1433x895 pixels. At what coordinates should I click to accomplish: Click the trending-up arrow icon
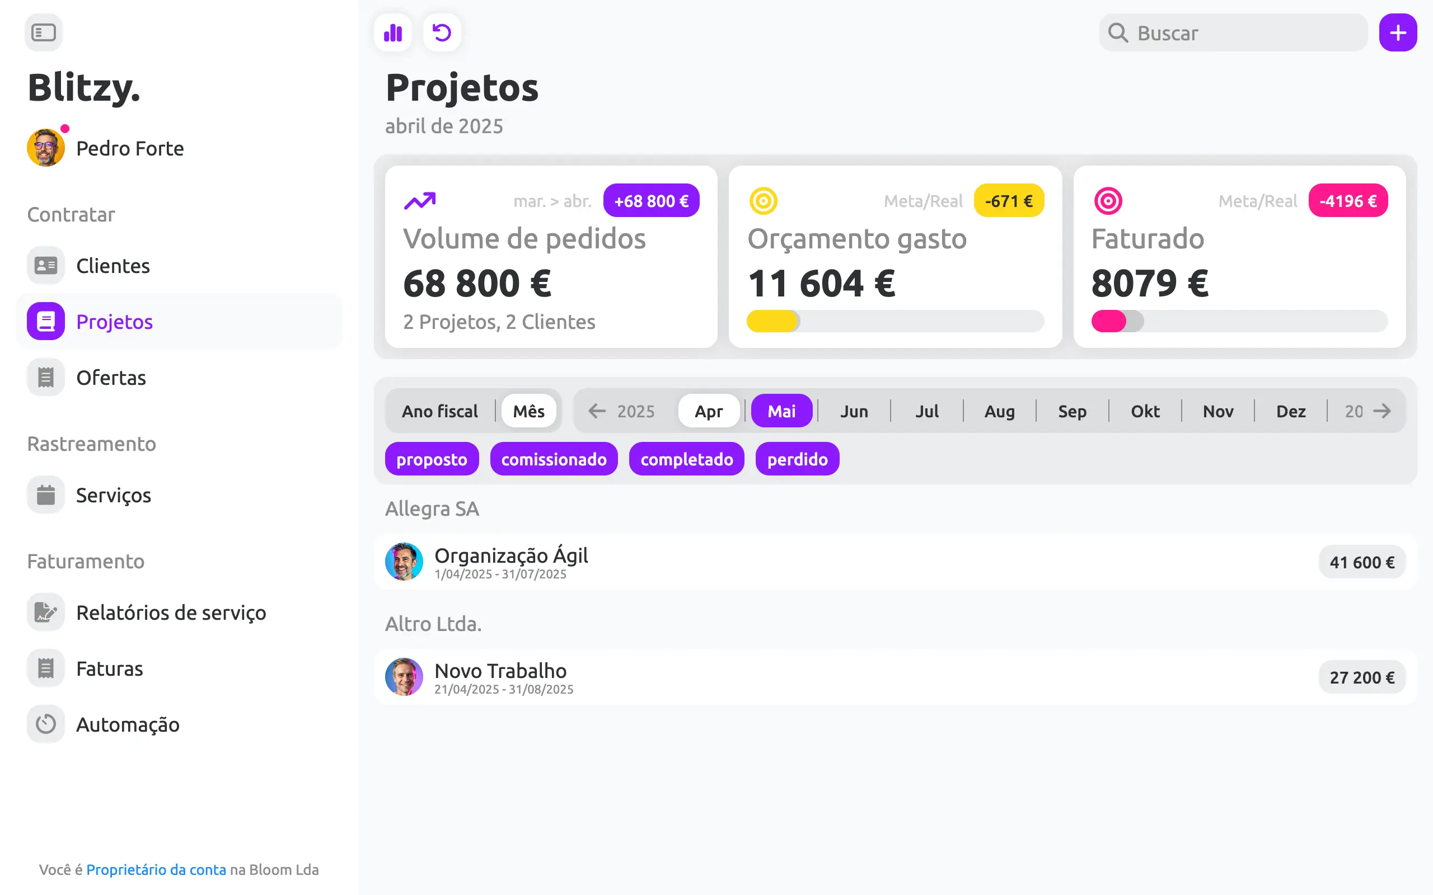(420, 201)
